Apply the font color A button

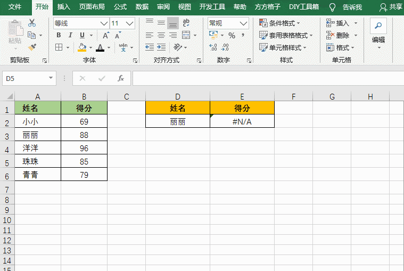[x=100, y=47]
